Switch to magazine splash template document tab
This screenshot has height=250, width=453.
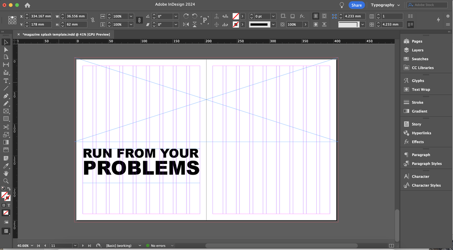coord(66,35)
